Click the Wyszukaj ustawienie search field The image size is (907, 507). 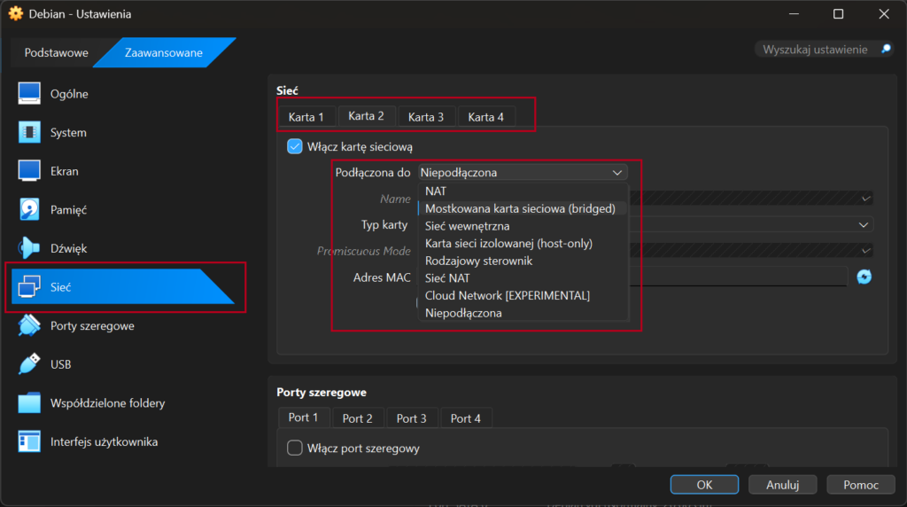815,50
